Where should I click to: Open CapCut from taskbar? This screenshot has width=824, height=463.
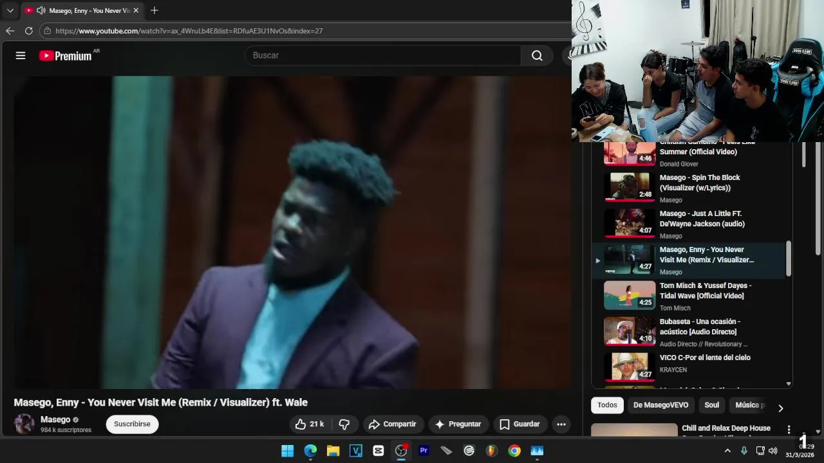tap(379, 451)
